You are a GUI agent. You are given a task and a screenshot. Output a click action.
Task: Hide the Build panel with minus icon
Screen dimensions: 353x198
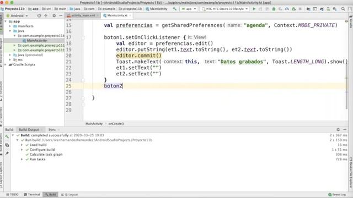[345, 130]
